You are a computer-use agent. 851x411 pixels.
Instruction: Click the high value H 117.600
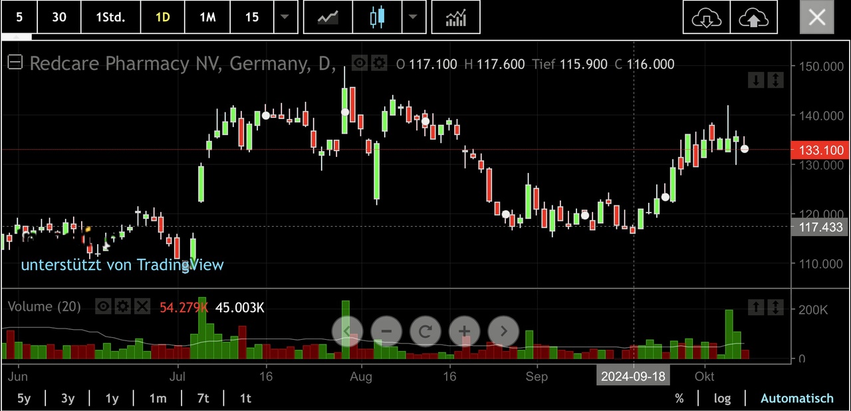[x=494, y=65]
